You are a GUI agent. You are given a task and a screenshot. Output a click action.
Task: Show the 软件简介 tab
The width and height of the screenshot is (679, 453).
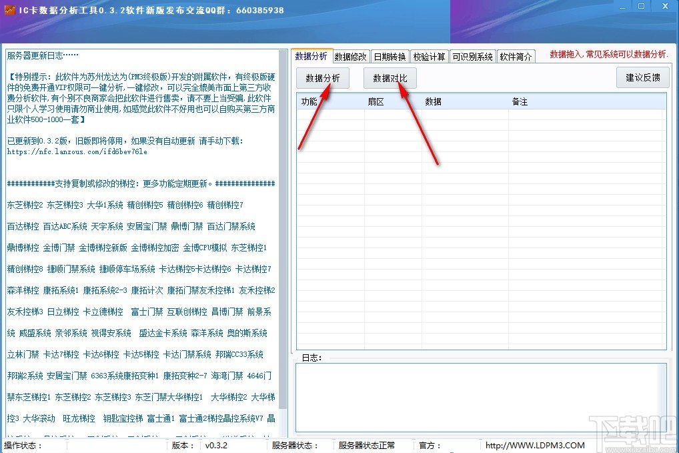pos(516,57)
